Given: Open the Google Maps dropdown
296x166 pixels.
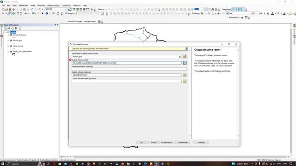Looking at the screenshot, I should coord(90,22).
